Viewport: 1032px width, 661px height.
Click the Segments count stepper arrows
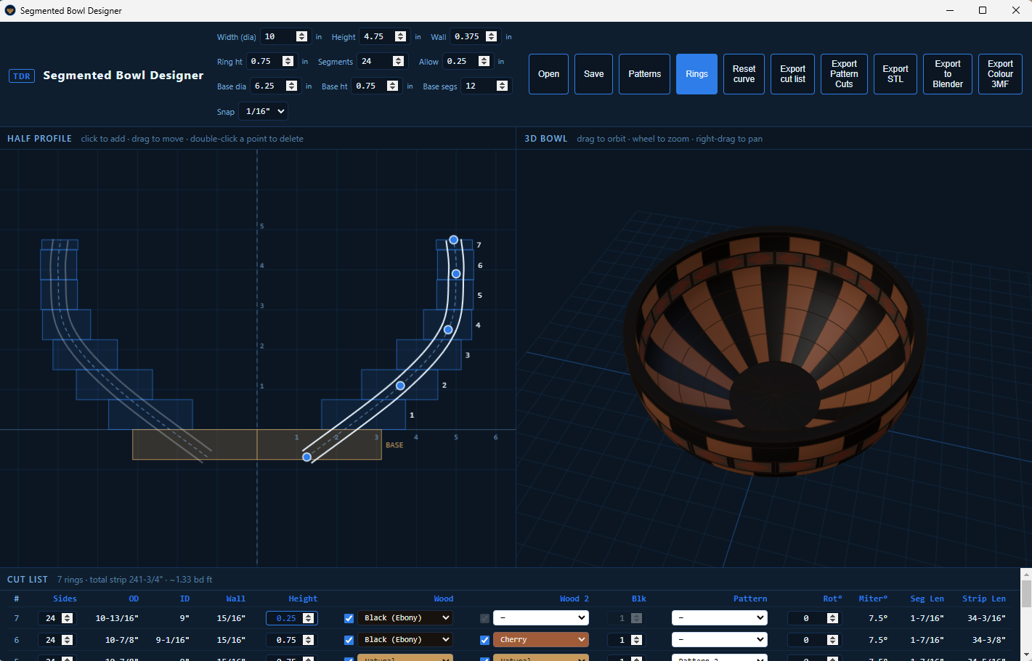pyautogui.click(x=398, y=62)
